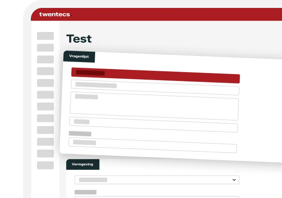Open the Vormgeving tab

(83, 165)
